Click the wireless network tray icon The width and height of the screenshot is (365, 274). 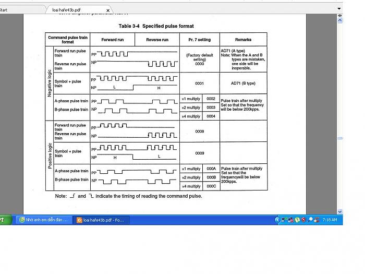pos(284,220)
